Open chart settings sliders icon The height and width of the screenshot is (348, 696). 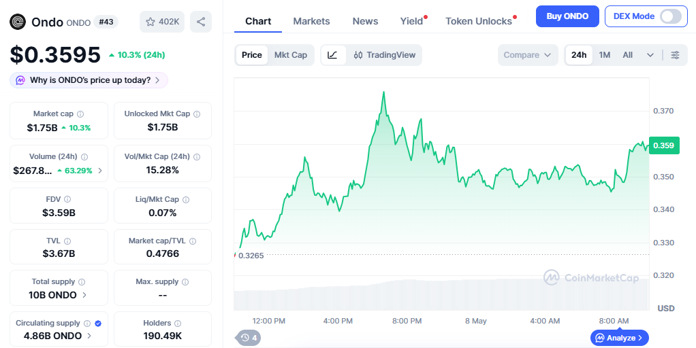tap(675, 55)
